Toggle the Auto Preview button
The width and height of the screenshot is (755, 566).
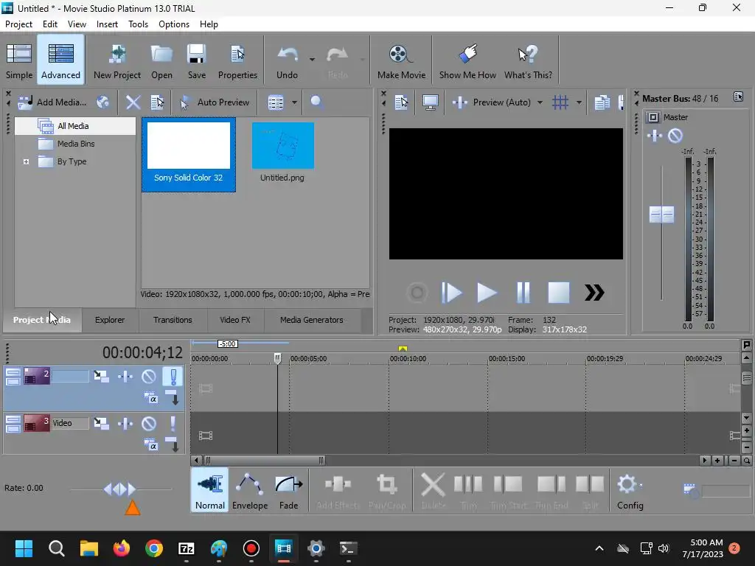(x=215, y=102)
